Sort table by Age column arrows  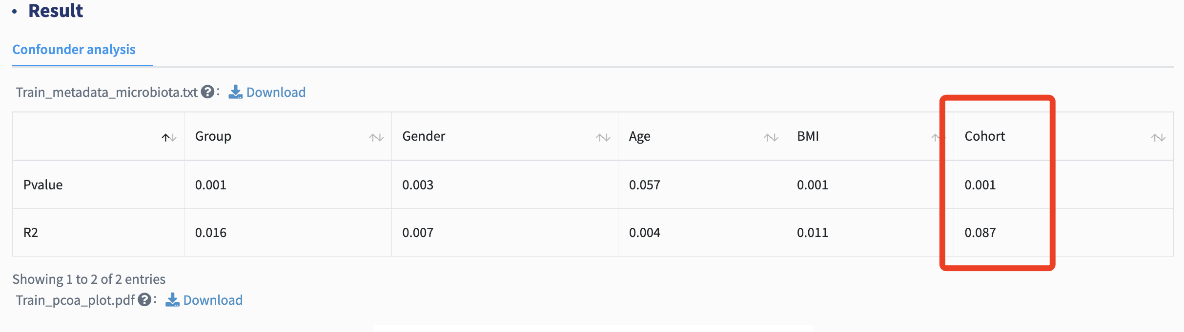click(x=771, y=138)
